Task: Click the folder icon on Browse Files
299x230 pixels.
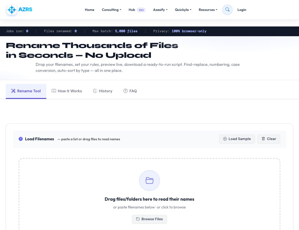Action: tap(138, 219)
